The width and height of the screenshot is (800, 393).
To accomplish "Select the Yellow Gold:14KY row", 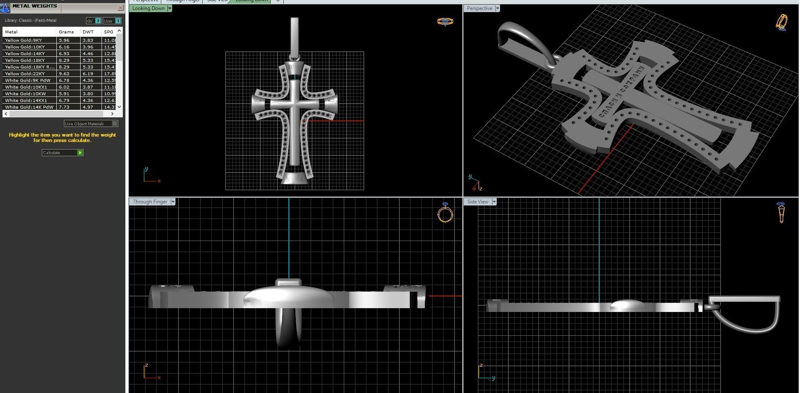I will pos(59,53).
